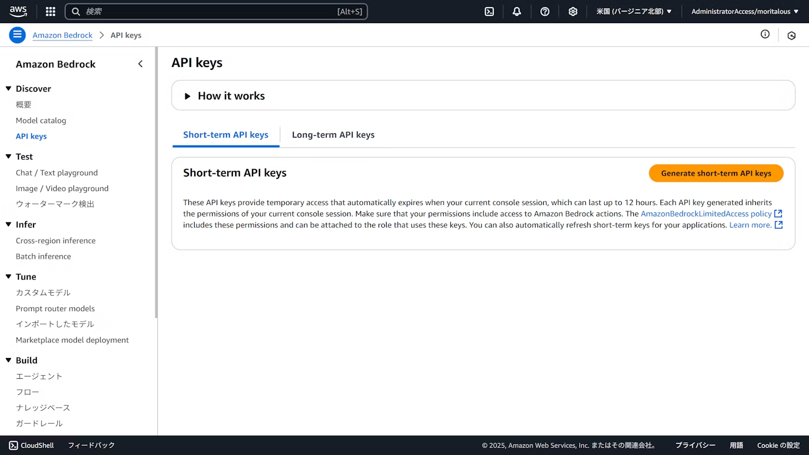Open the hexagon icon in the breadcrumb bar
Screen dimensions: 809x455
pos(792,35)
